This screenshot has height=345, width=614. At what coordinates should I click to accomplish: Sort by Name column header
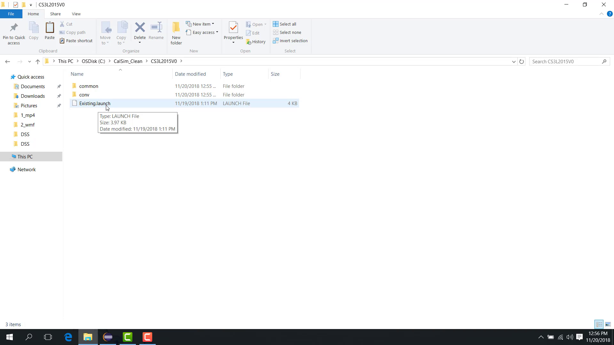click(x=121, y=74)
